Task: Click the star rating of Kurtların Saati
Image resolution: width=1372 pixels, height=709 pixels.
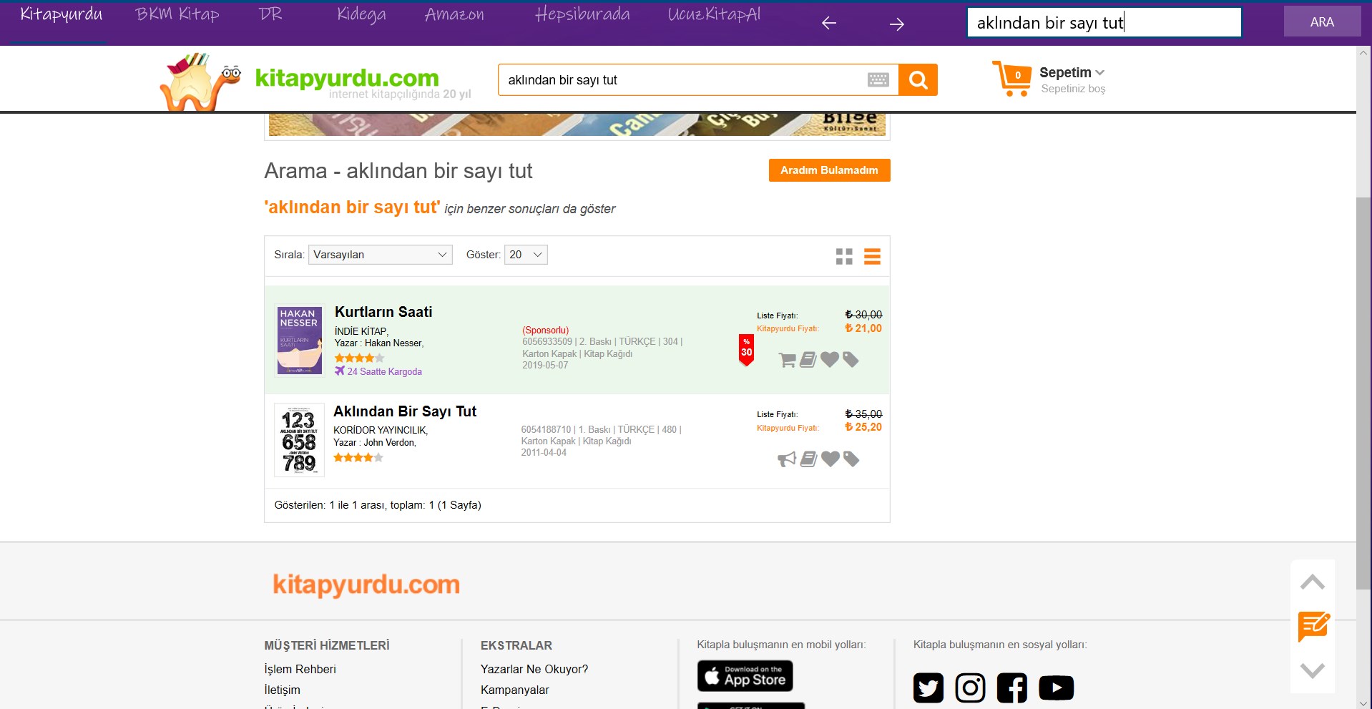Action: click(359, 358)
